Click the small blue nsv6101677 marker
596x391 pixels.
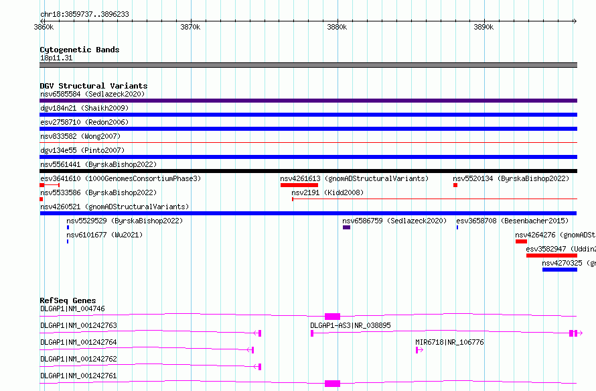pos(68,241)
